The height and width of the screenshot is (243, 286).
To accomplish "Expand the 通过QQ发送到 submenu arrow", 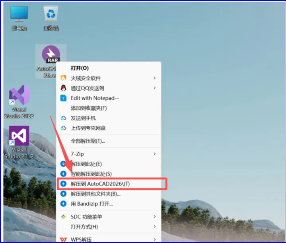I will coord(154,88).
